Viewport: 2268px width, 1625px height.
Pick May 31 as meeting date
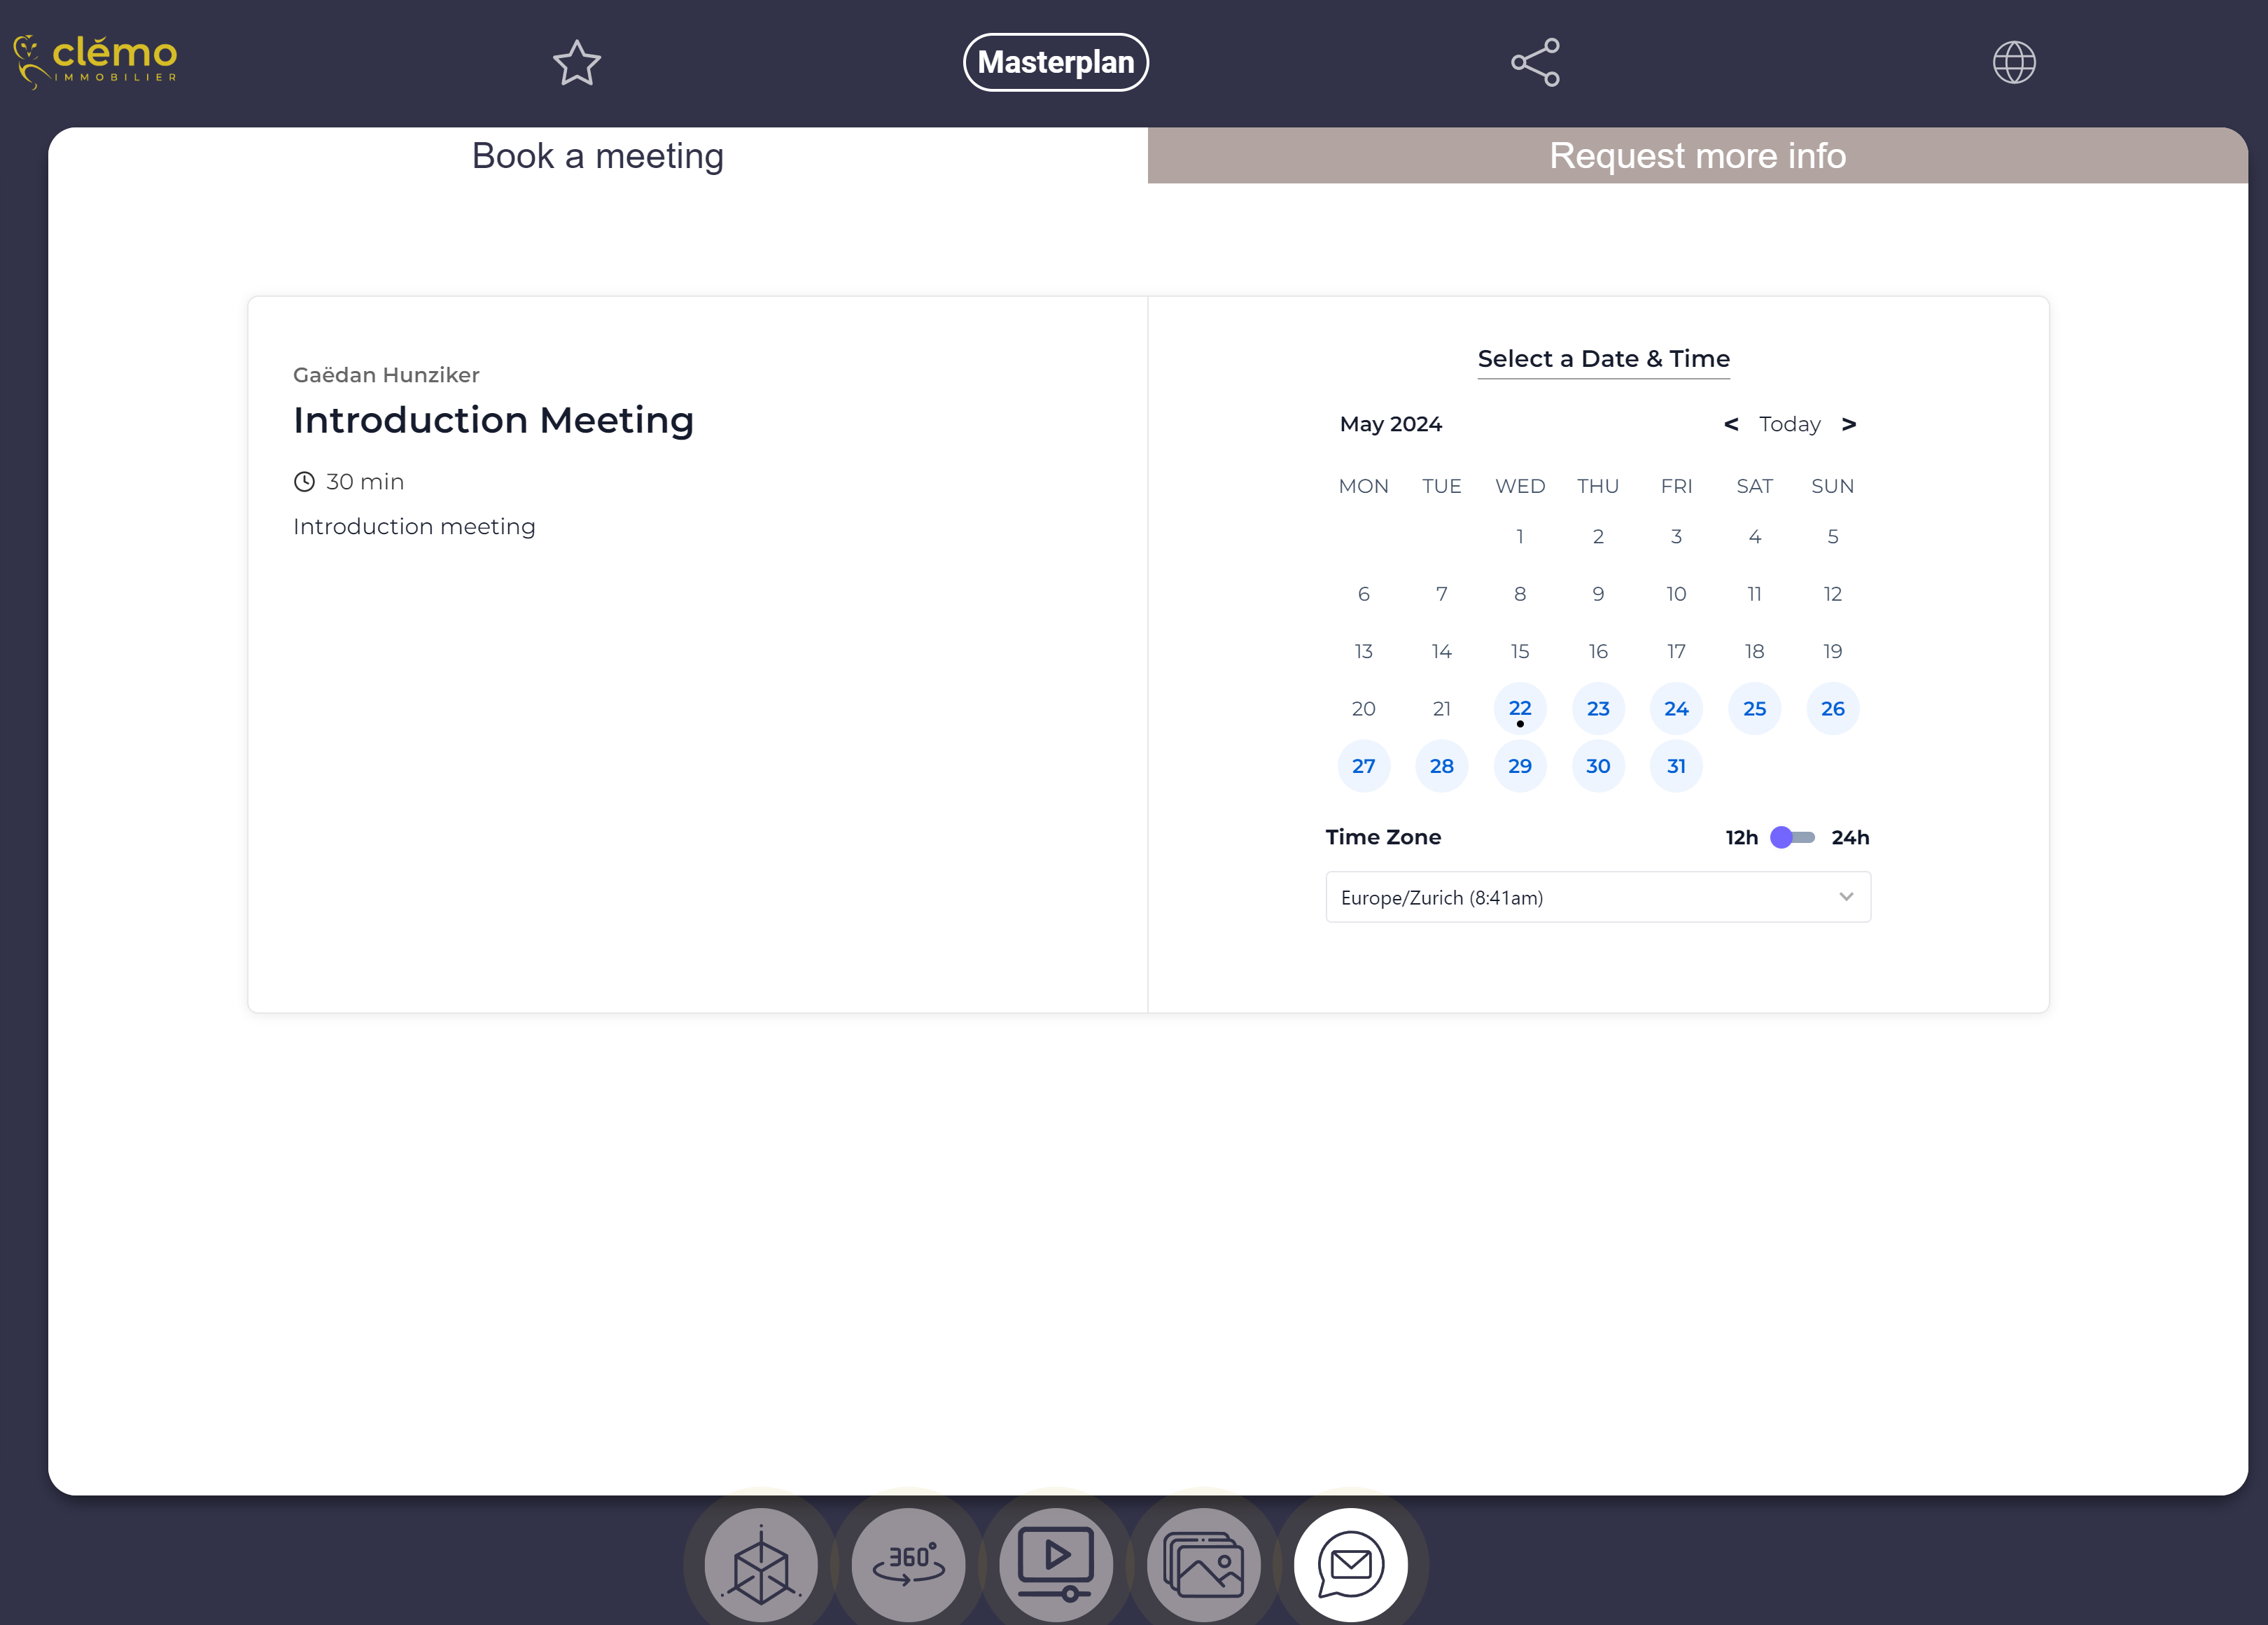point(1676,766)
